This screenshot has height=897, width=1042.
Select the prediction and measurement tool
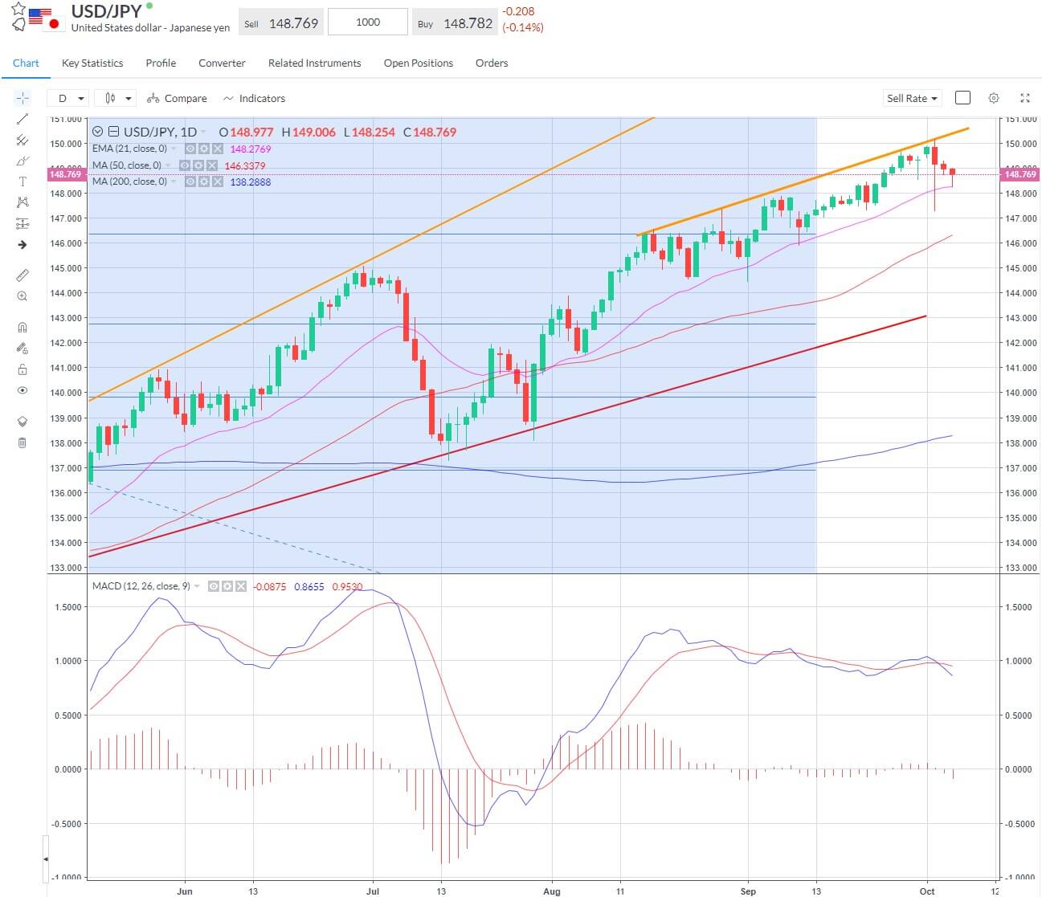click(22, 223)
